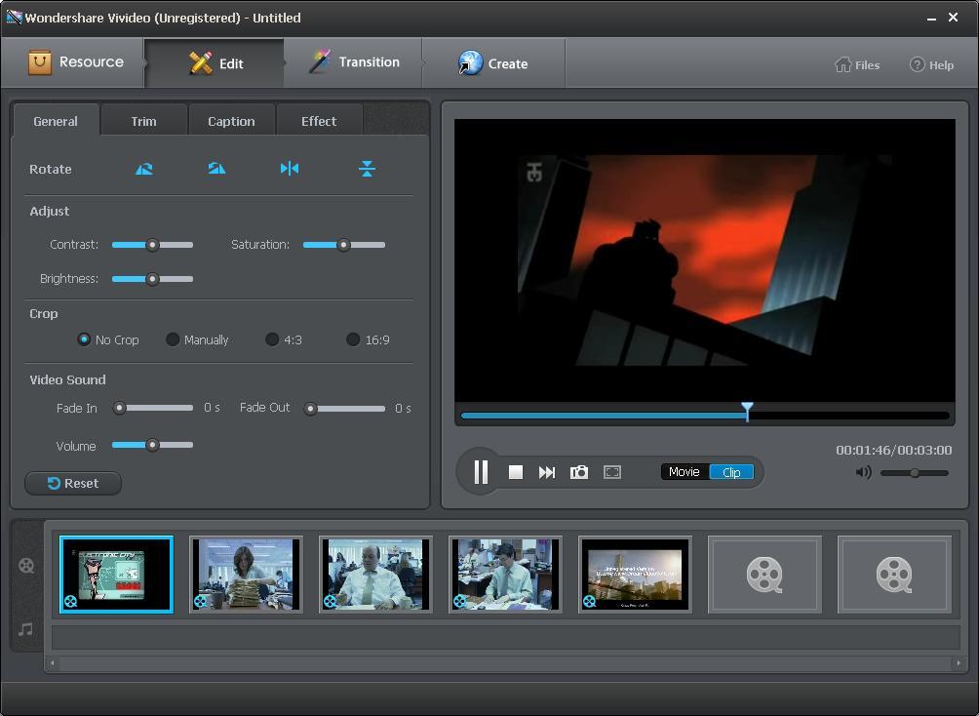Click the timeline scroll right arrow
This screenshot has width=979, height=716.
point(959,663)
